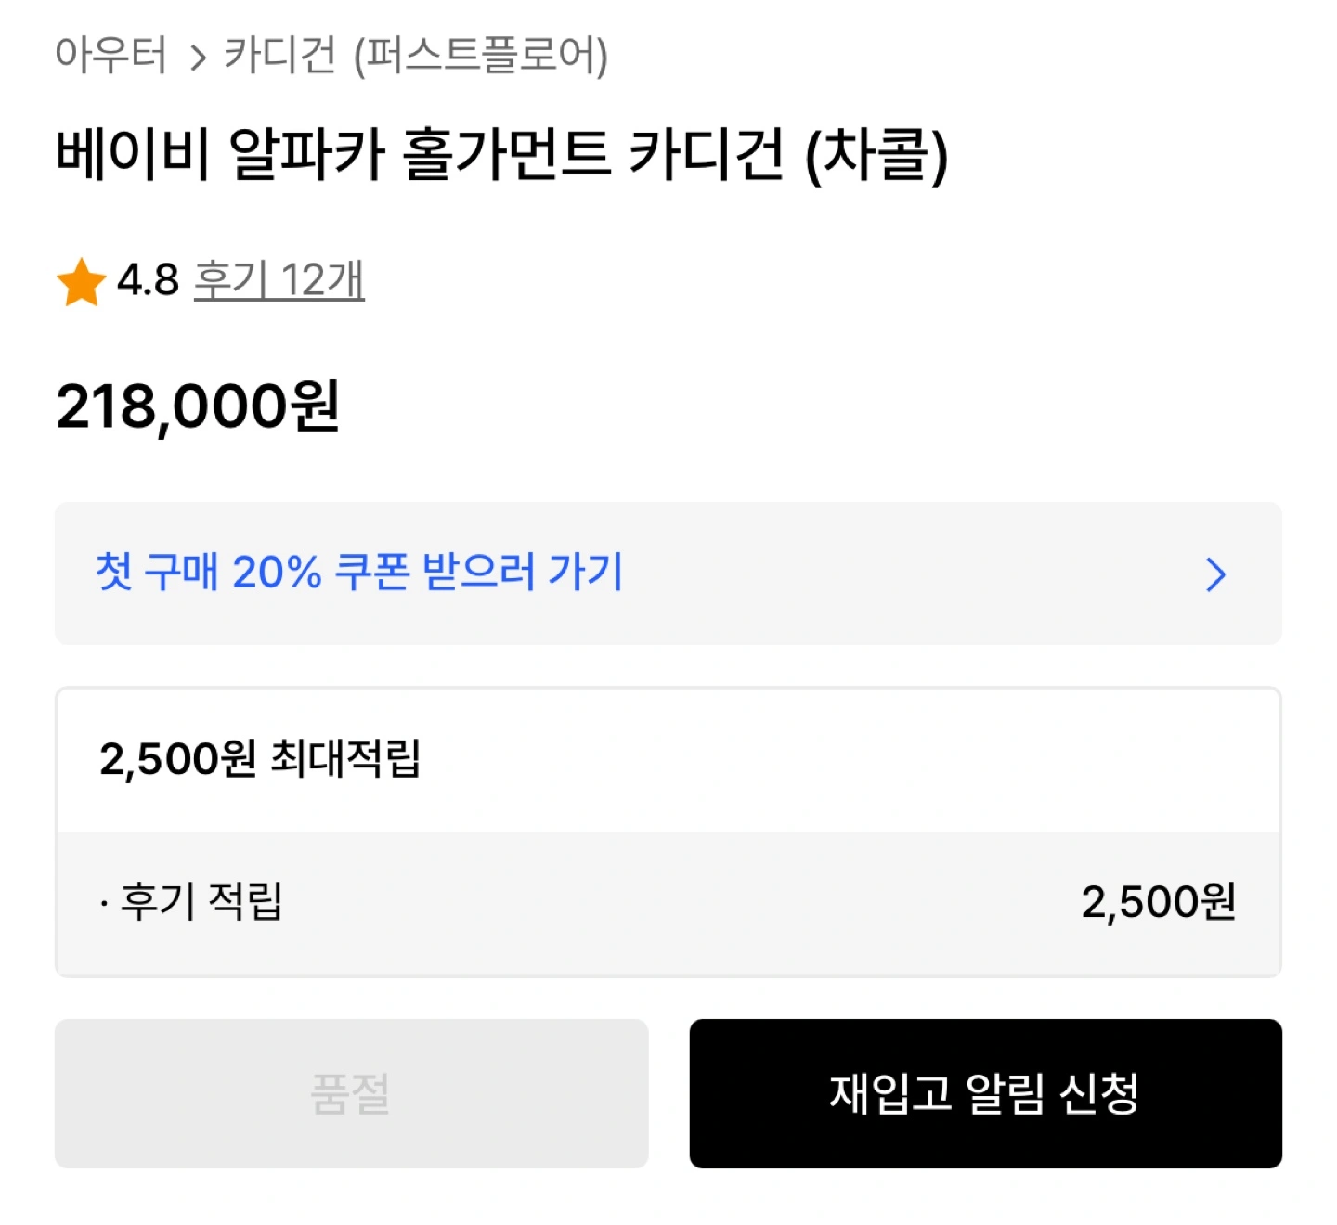Tap 첫 구매 20% 쿠폰 받으러 가기 link

[359, 573]
